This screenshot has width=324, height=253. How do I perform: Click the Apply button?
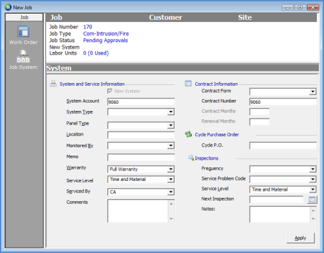click(301, 238)
